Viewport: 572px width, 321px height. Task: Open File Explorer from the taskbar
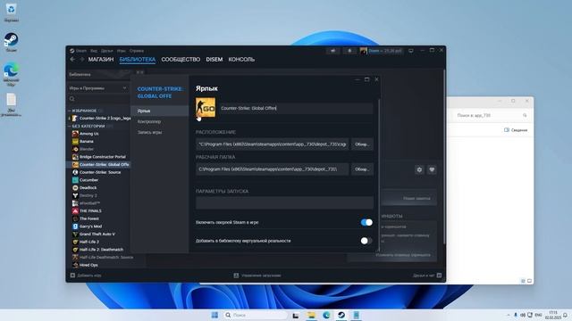[x=311, y=315]
